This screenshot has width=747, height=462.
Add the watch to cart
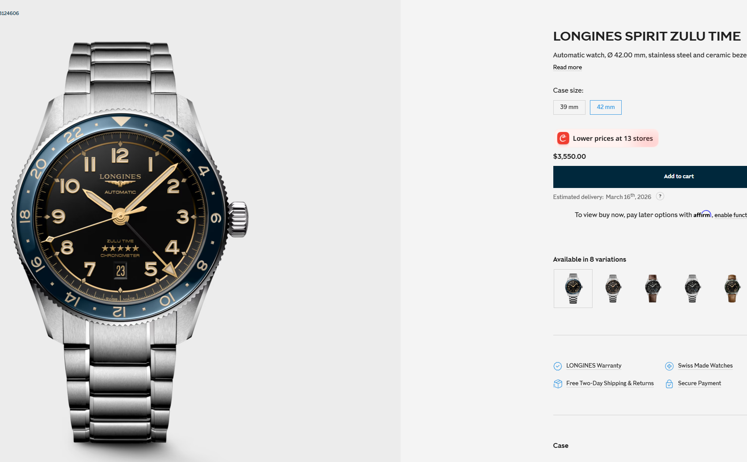pos(650,177)
